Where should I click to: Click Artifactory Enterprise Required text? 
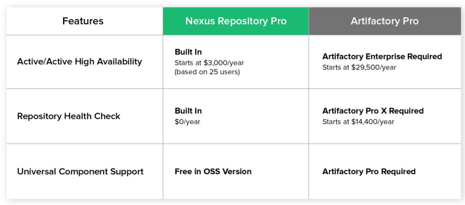pos(382,56)
